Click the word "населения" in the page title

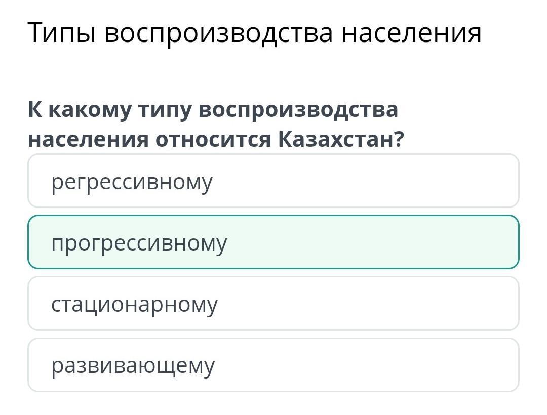point(411,33)
